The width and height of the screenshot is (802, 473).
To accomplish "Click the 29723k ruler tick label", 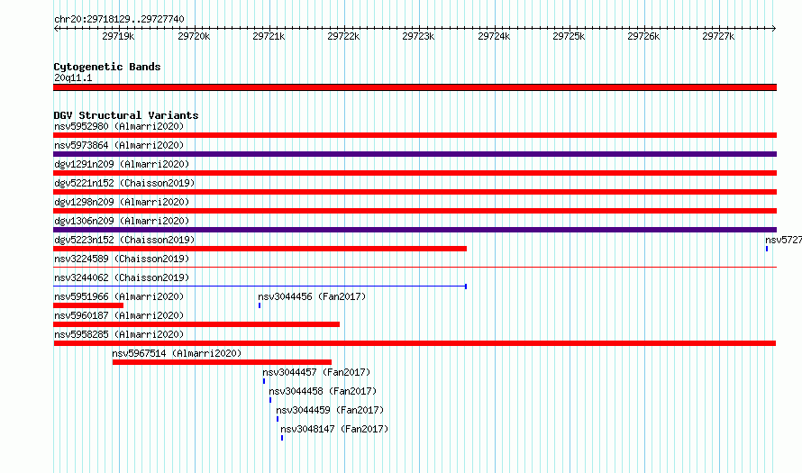I will 418,36.
